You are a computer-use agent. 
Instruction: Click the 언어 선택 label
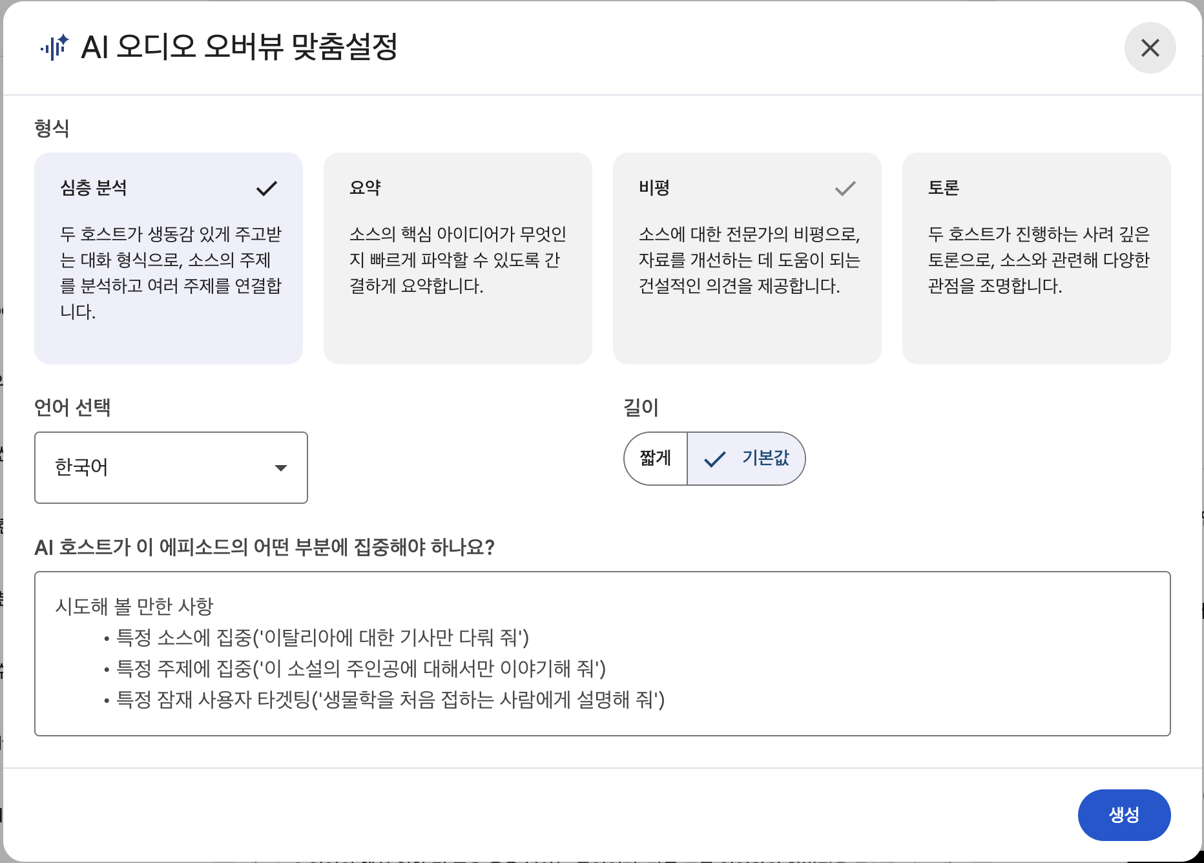pos(72,408)
